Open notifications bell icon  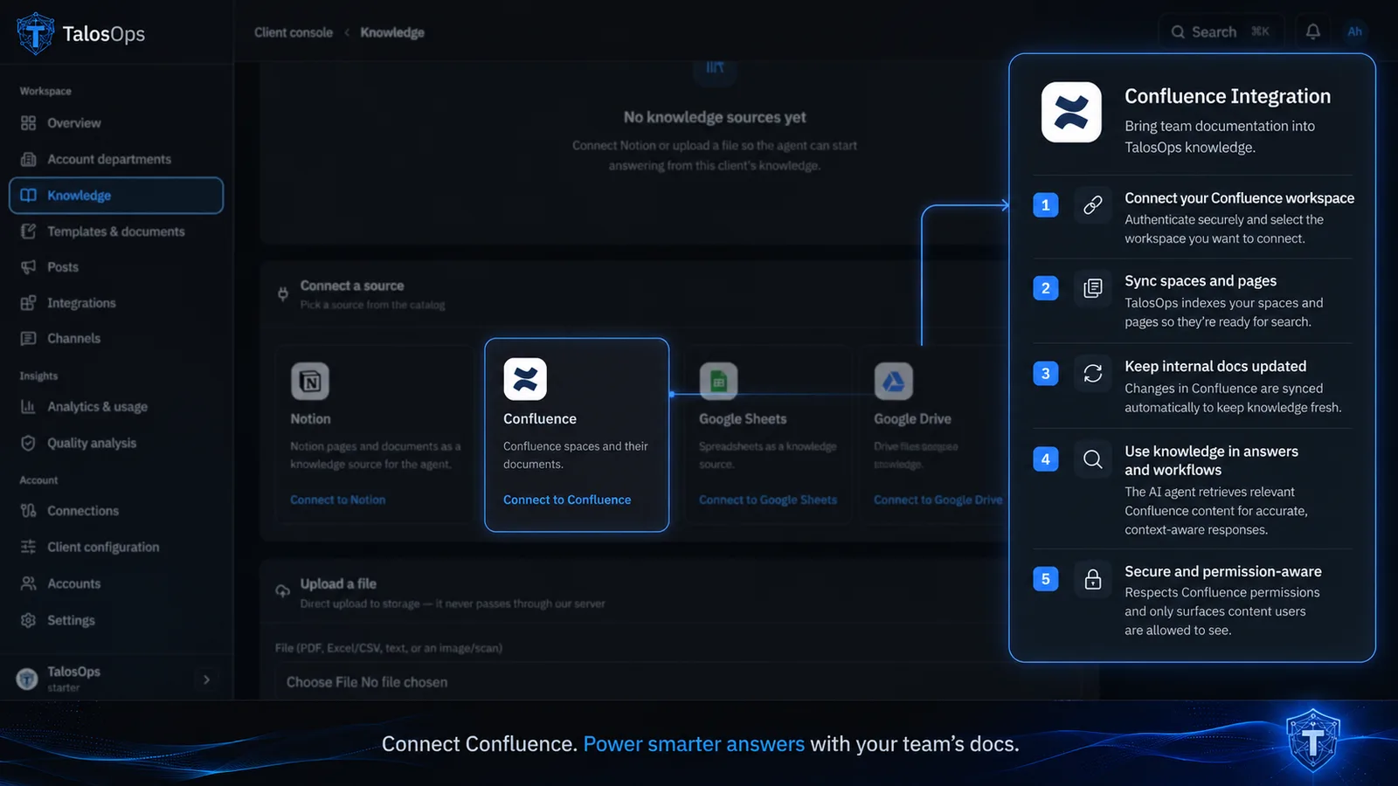click(x=1313, y=31)
